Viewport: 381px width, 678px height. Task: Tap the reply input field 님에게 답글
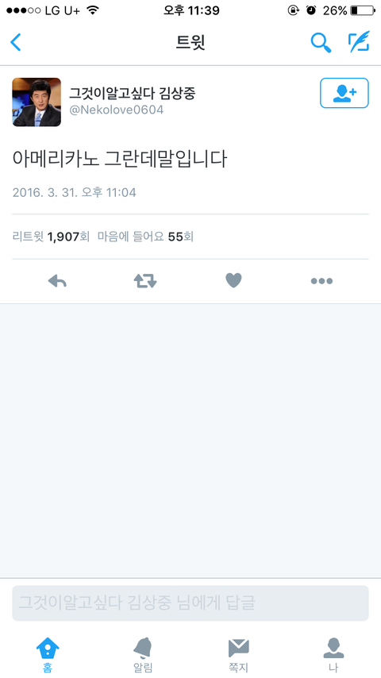click(x=190, y=603)
